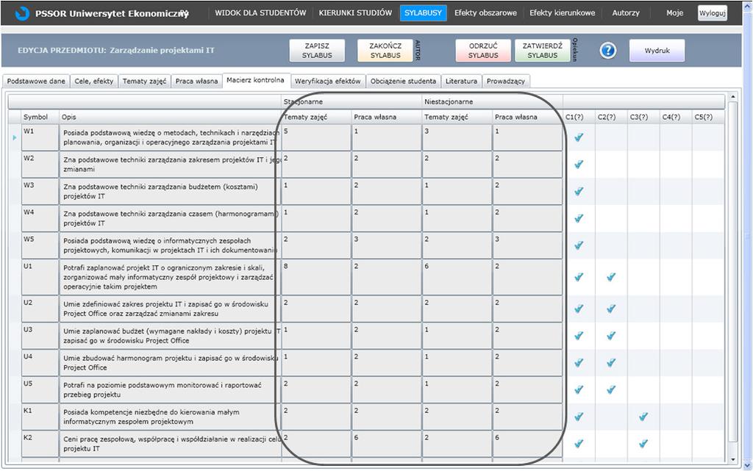Toggle C1 checkmark for row W2
Viewport: 753px width, 471px height.
coord(579,165)
